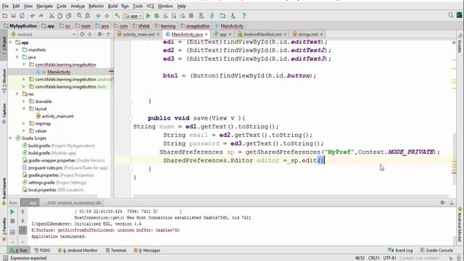Click the CRLF line separator entry
This screenshot has width=464, height=261.
click(374, 258)
